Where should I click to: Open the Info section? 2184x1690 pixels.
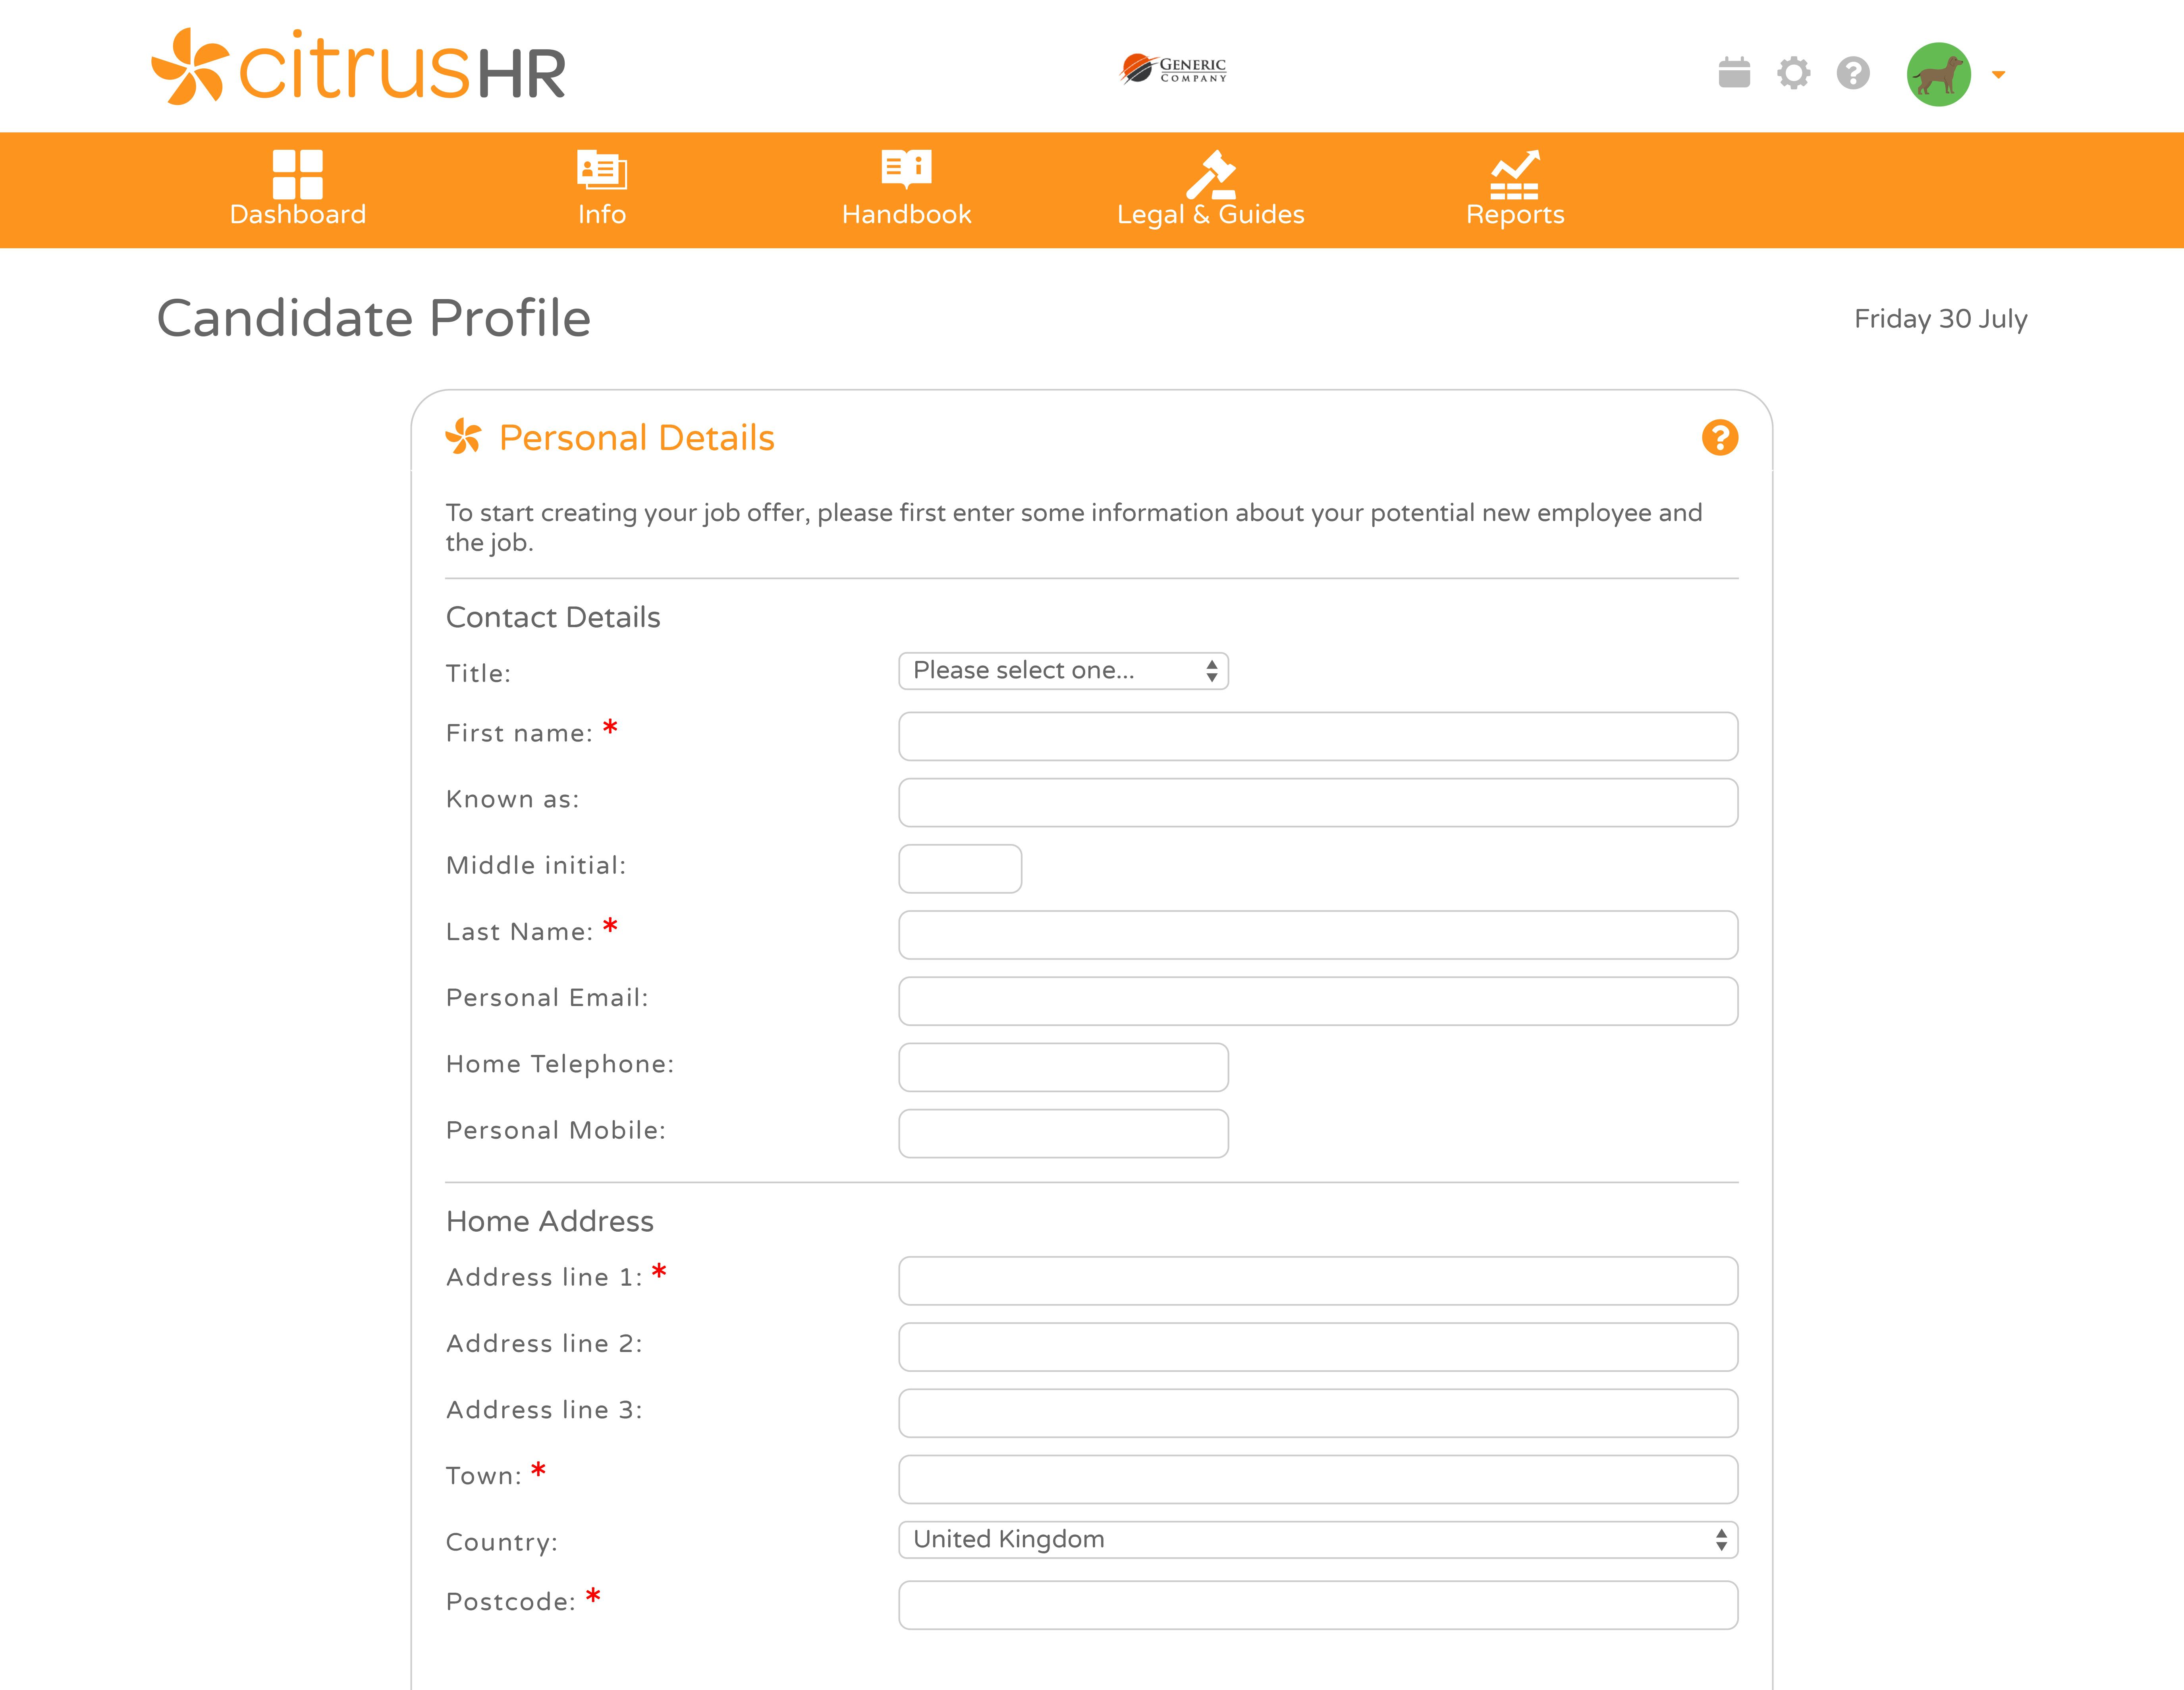tap(602, 189)
